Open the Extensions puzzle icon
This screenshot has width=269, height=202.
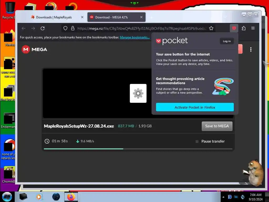coord(244,28)
